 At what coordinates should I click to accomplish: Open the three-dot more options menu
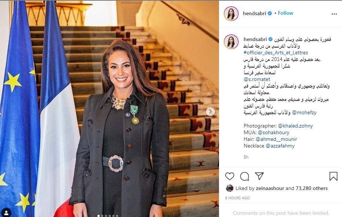(x=334, y=14)
